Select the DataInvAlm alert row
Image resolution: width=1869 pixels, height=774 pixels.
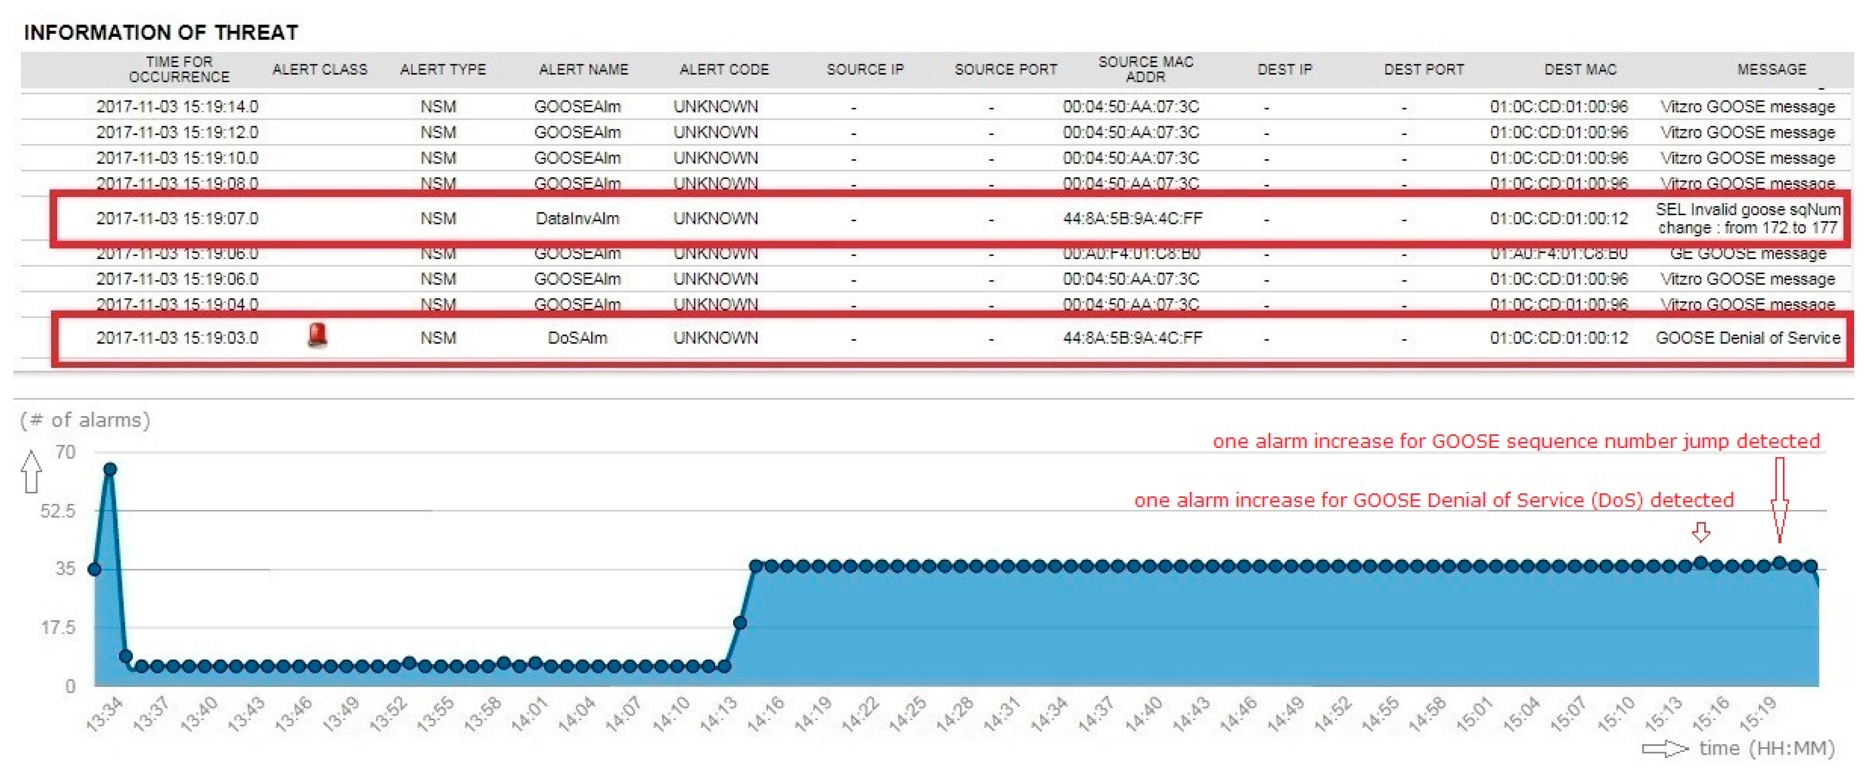pyautogui.click(x=577, y=218)
